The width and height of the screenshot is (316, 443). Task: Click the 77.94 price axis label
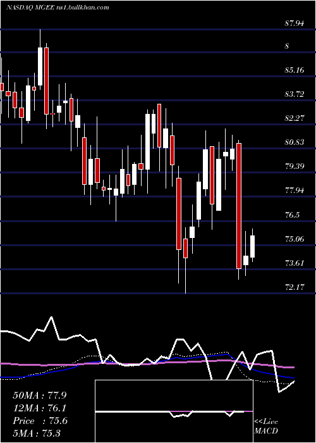295,190
